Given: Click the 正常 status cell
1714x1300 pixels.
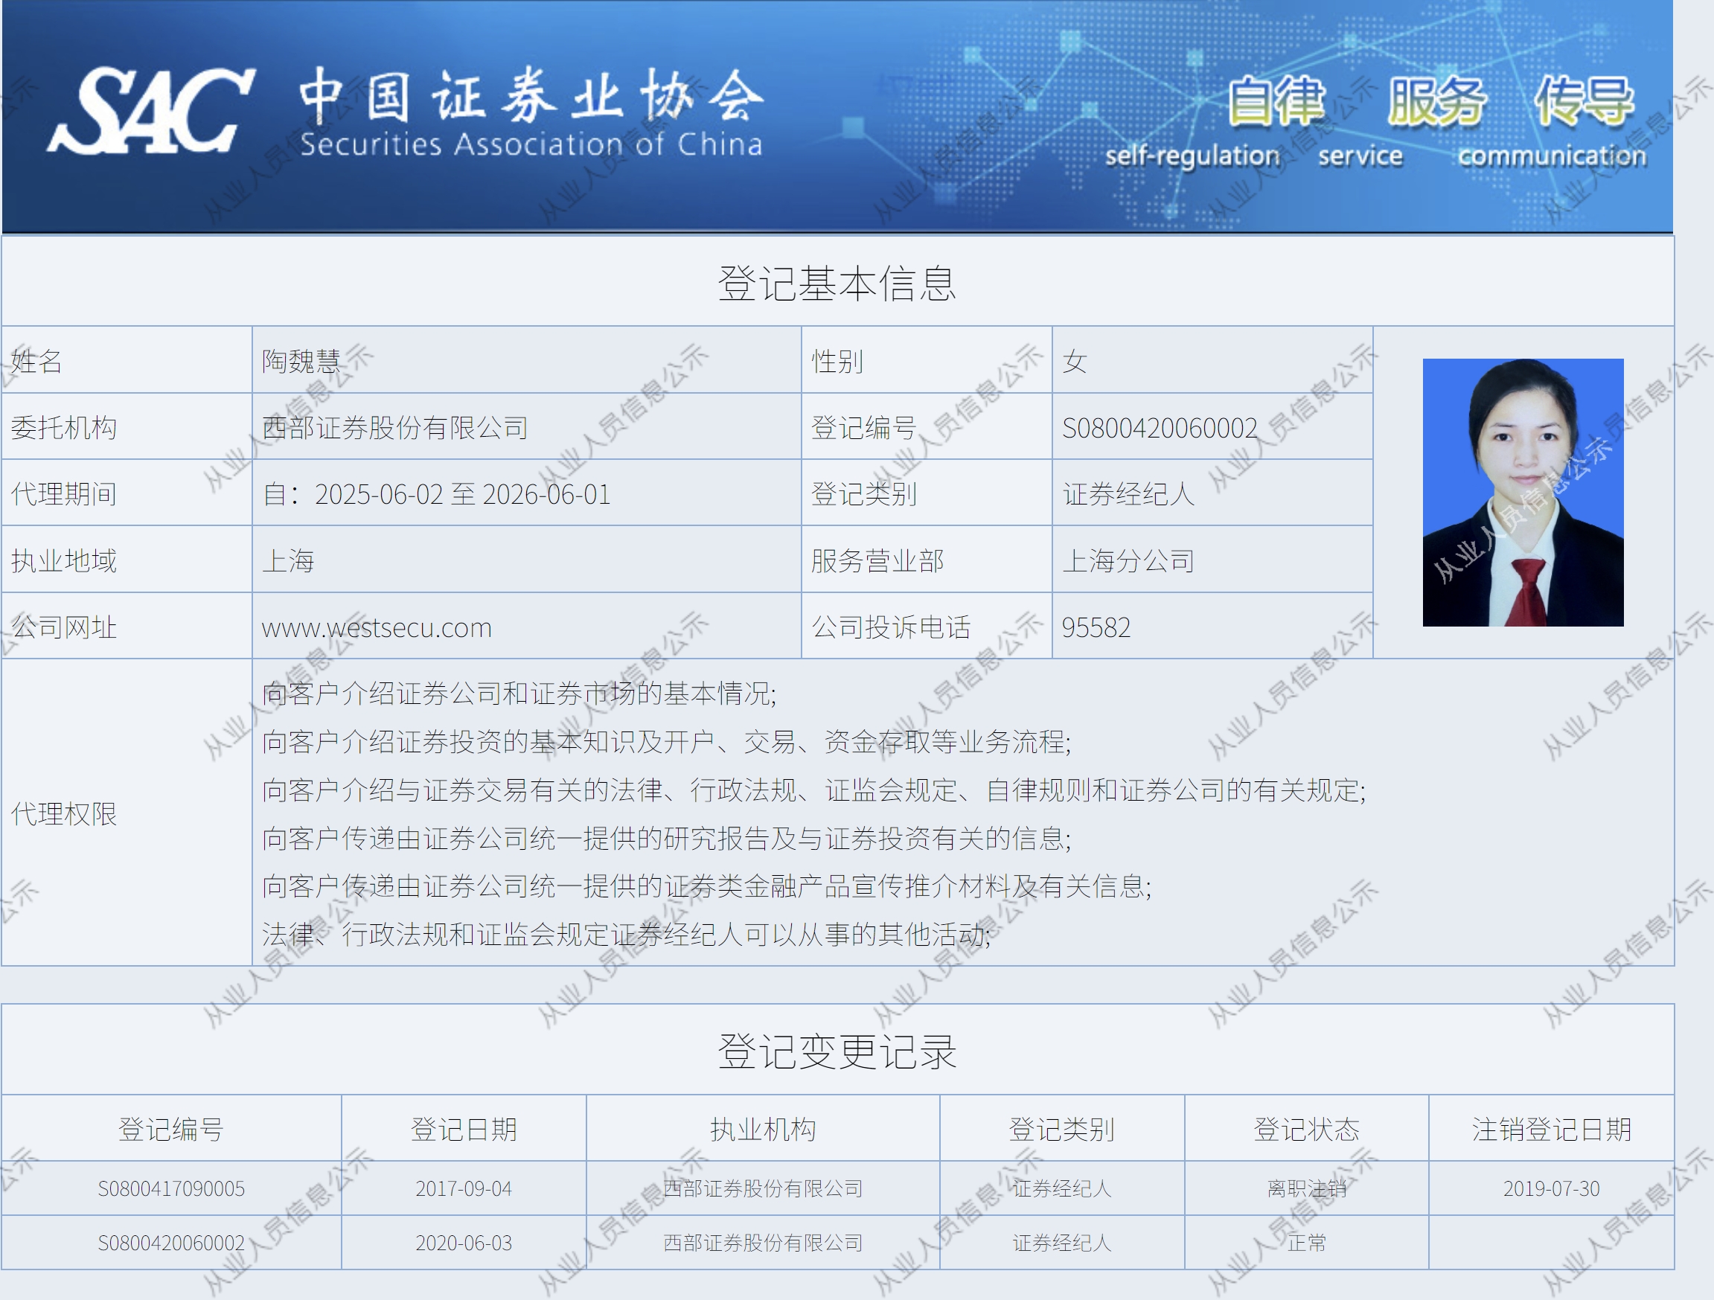Looking at the screenshot, I should coord(1306,1243).
